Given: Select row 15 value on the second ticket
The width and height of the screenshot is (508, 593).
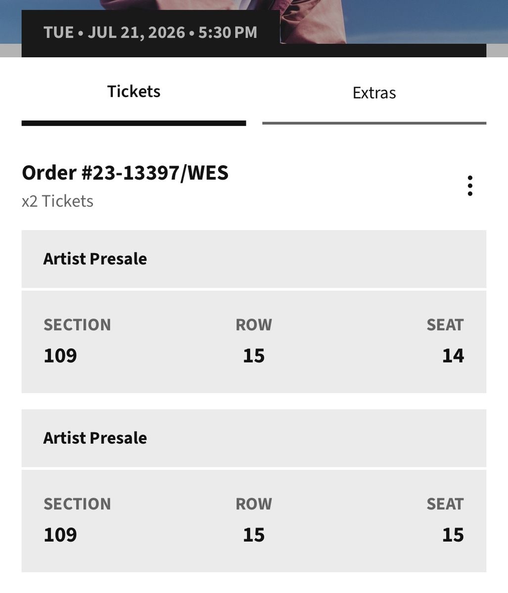Looking at the screenshot, I should click(254, 535).
